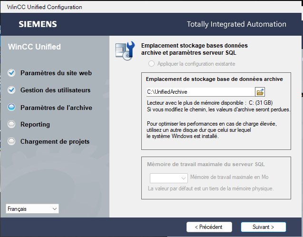This screenshot has height=237, width=303.
Task: Click Totally Integrated Automation header text
Action: tap(236, 24)
